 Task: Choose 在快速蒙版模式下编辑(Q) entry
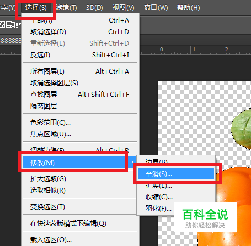80,223
